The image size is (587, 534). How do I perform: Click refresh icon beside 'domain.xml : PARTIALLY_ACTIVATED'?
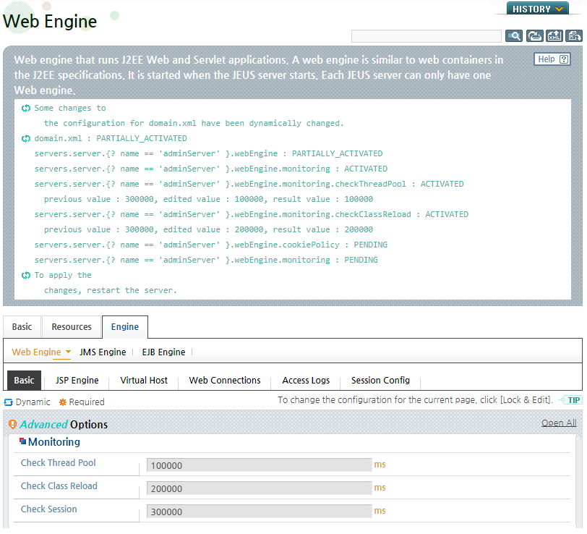26,139
